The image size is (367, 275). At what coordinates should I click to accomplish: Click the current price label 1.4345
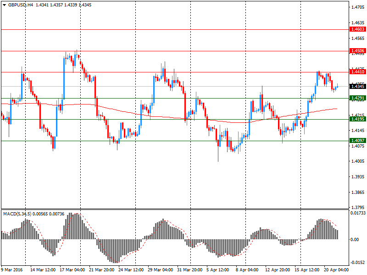point(358,87)
